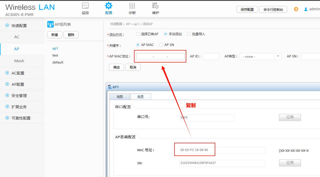320x177 pixels.
Task: Click the 删除 button
Action: tap(71, 35)
